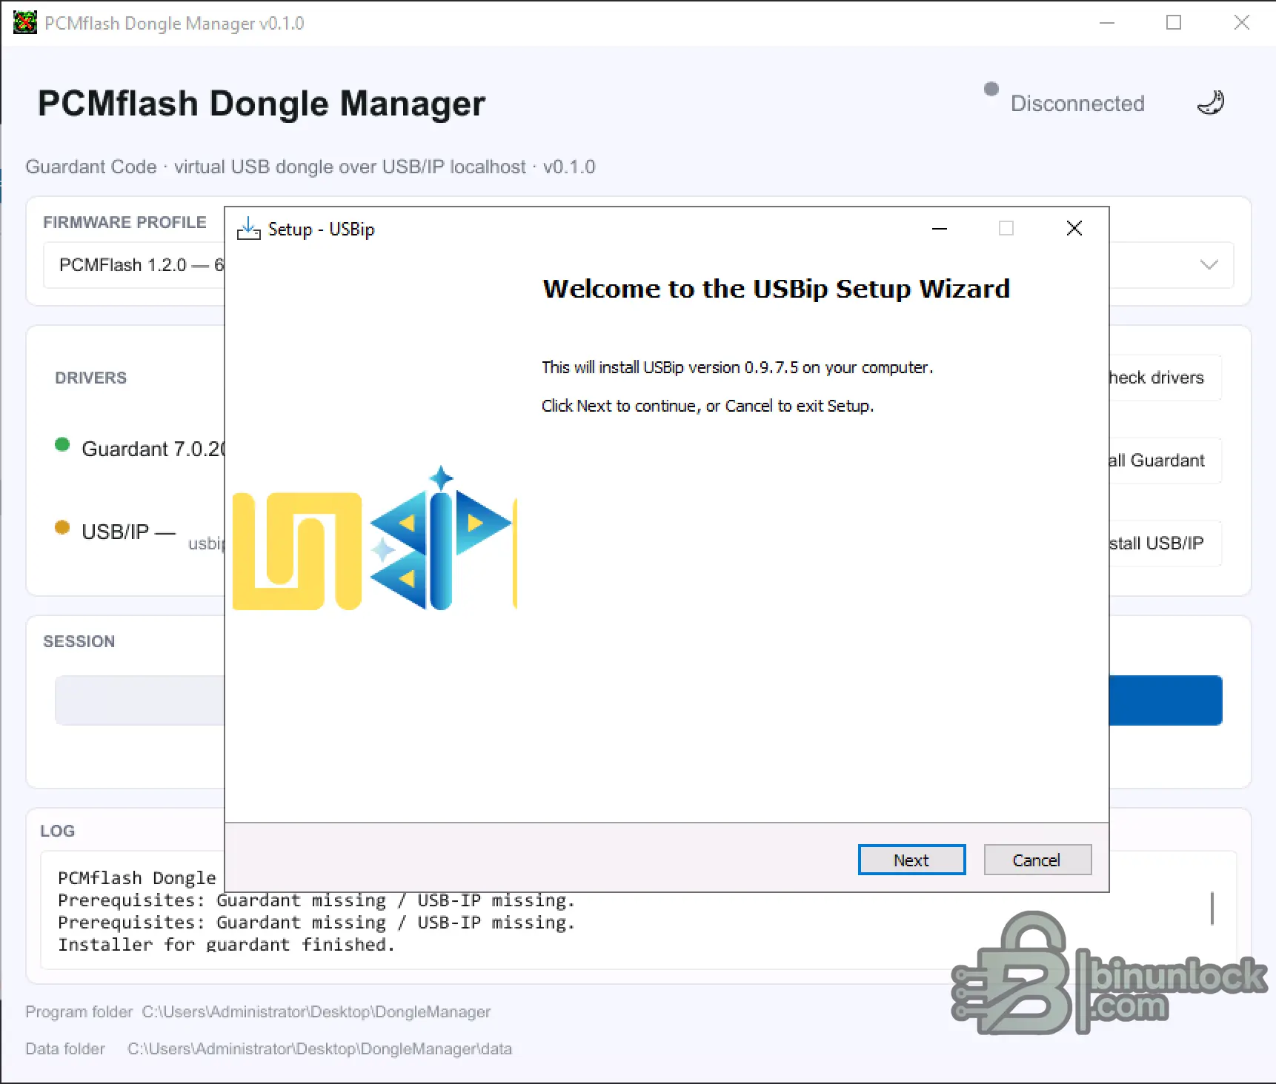Open the firmware profile dropdown chevron
This screenshot has height=1084, width=1276.
click(x=1209, y=264)
